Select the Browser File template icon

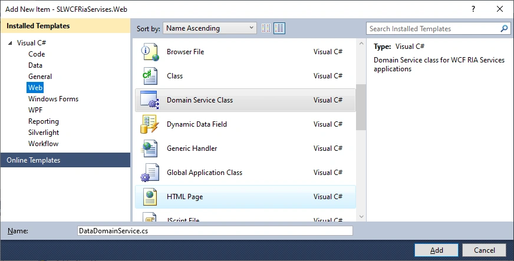point(150,52)
